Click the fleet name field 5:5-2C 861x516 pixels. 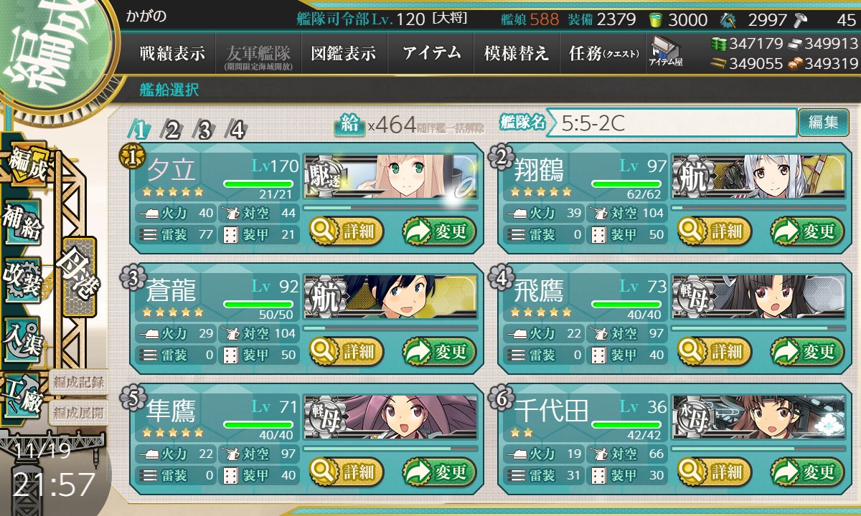click(677, 123)
